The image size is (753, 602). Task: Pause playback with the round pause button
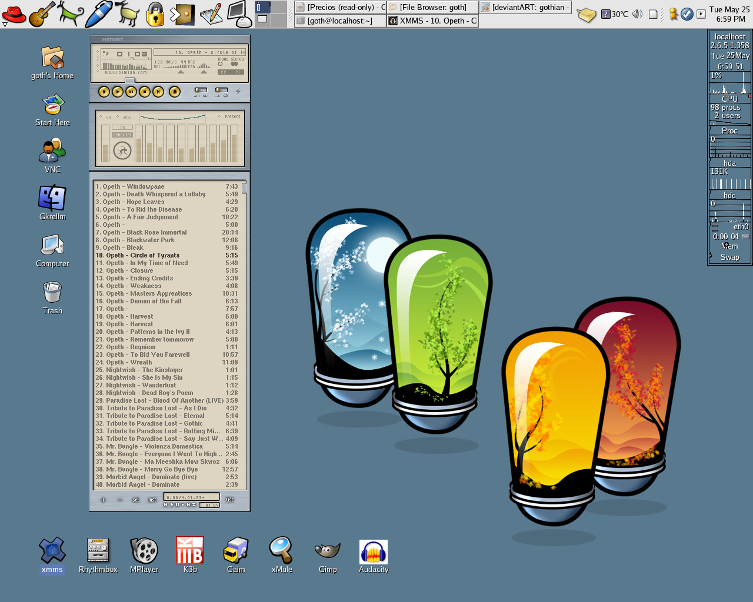pyautogui.click(x=131, y=91)
